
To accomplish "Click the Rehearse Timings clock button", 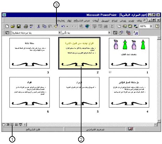I will click(x=121, y=33).
